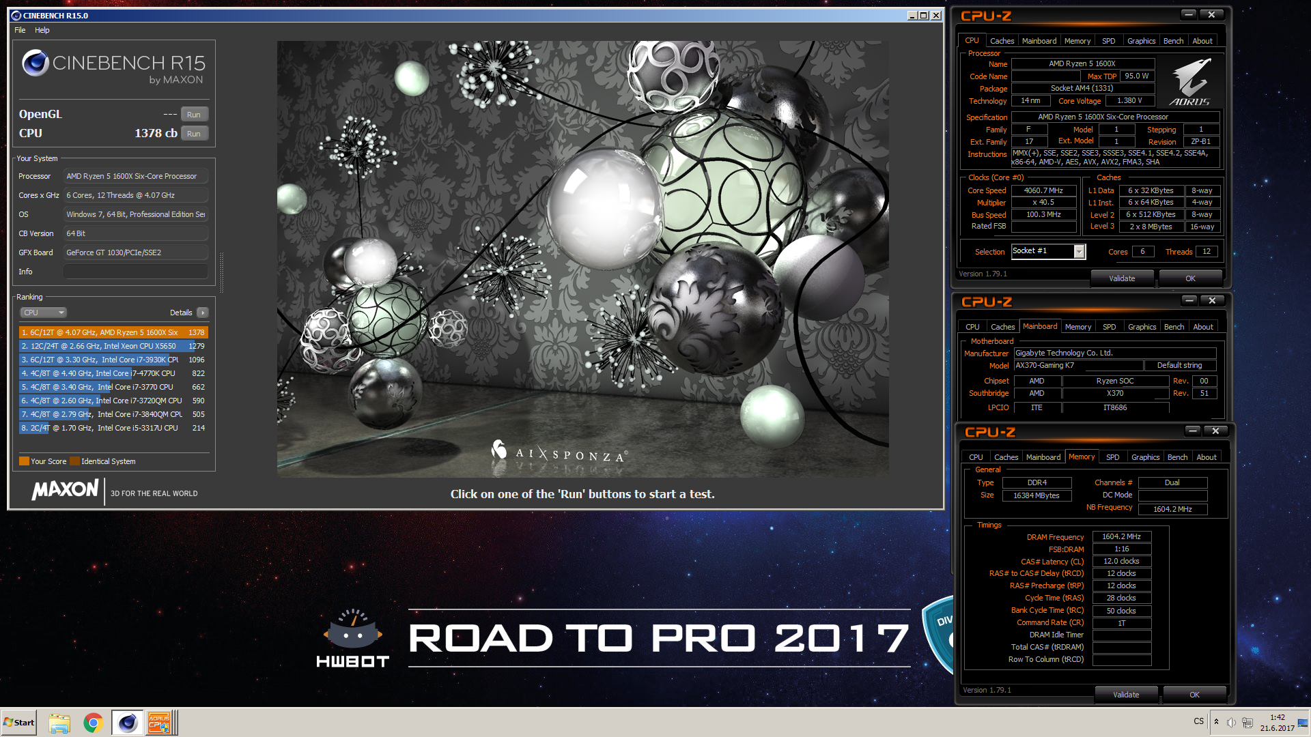This screenshot has height=737, width=1311.
Task: Switch to CPU tab in middle CPU-Z window
Action: coord(972,327)
